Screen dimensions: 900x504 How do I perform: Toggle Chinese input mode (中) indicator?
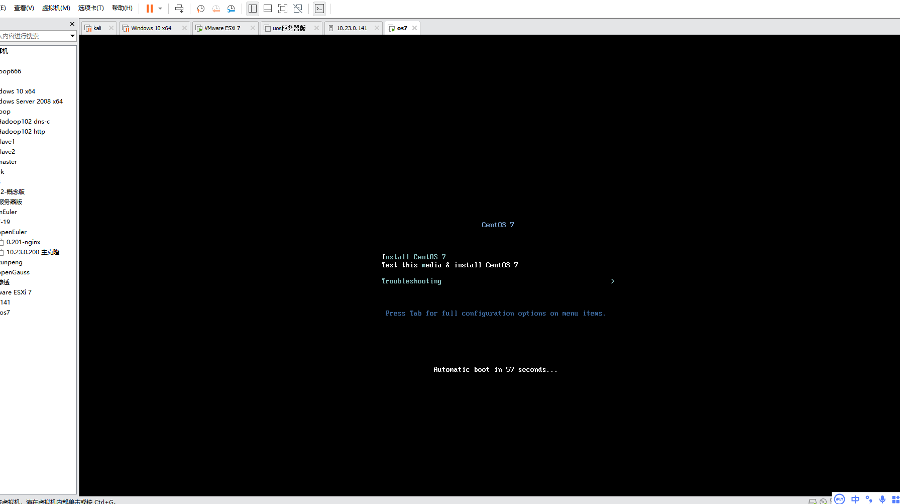(855, 499)
